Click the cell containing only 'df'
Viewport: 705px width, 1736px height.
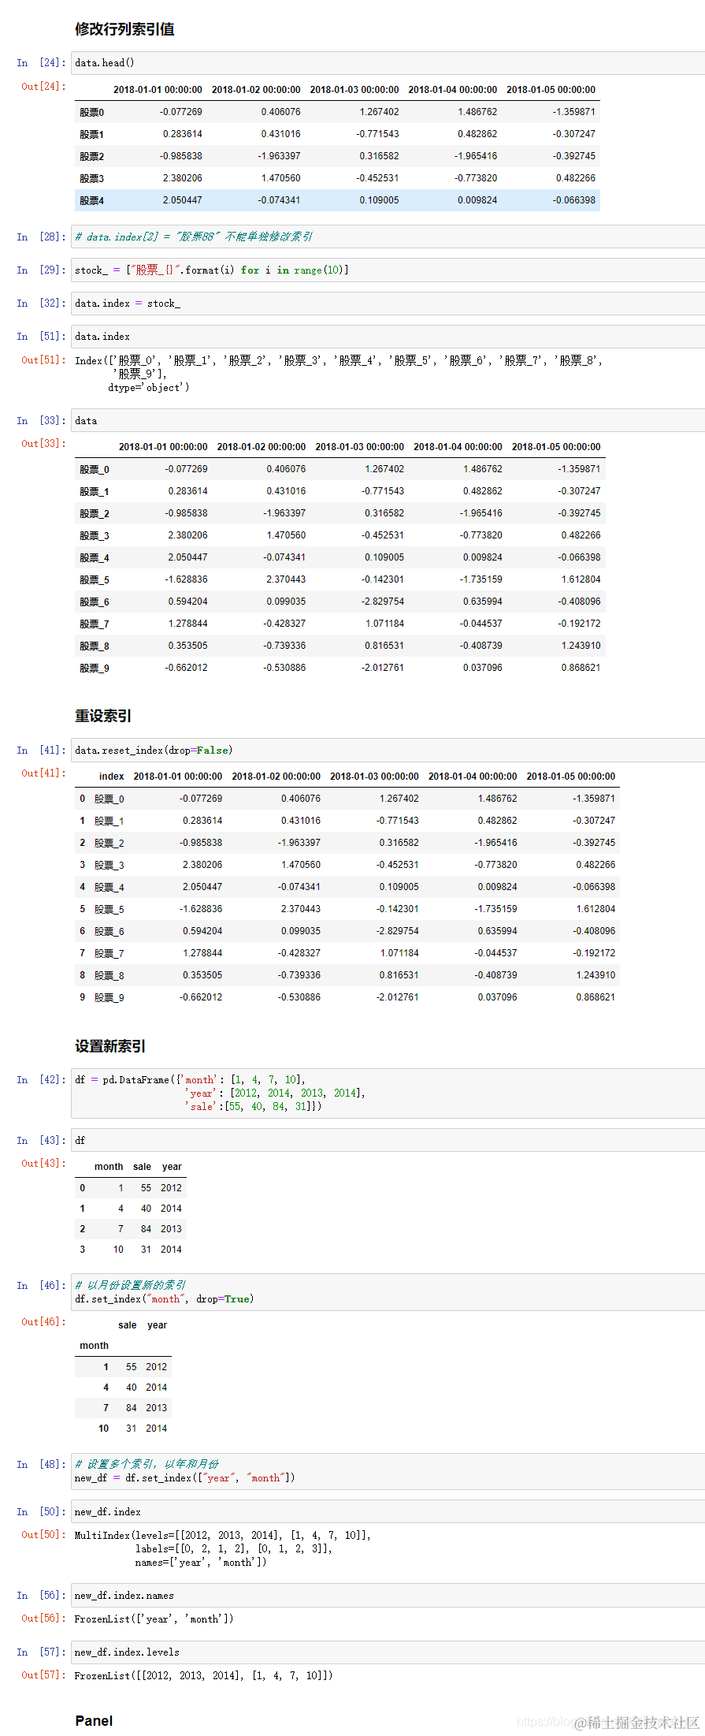388,1141
